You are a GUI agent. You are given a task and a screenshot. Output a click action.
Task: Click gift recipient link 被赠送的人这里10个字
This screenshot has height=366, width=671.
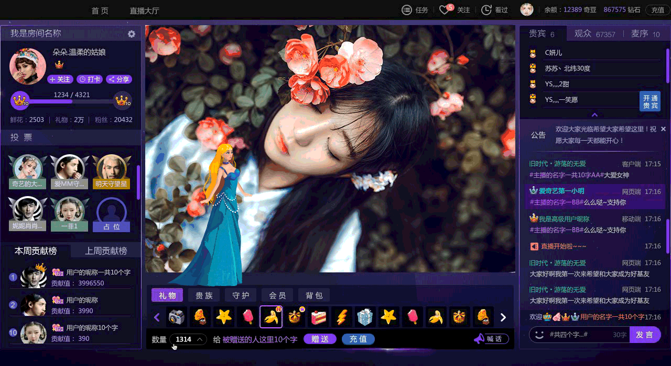click(259, 339)
